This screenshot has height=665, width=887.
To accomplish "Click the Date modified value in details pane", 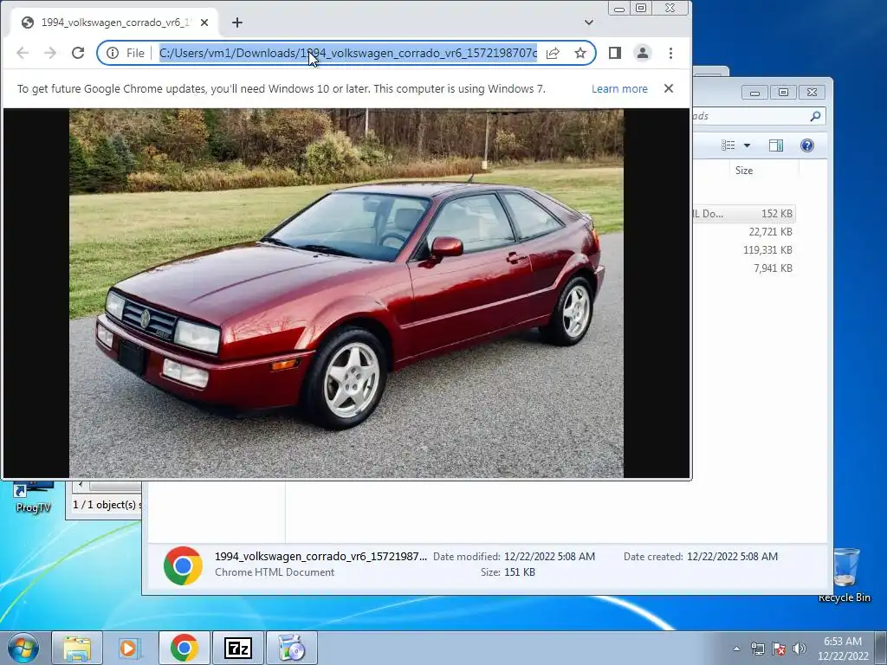I will coord(549,557).
